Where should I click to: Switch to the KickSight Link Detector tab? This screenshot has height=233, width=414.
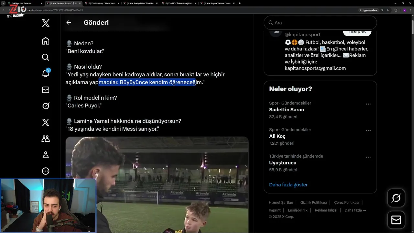[x=24, y=3]
